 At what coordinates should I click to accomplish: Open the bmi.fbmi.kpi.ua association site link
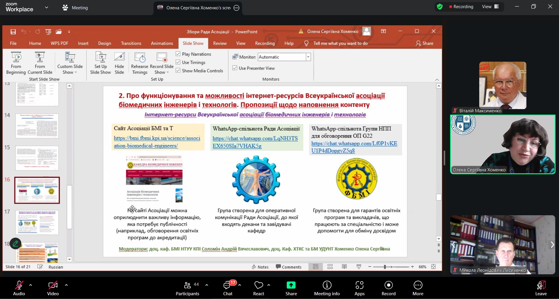click(157, 142)
